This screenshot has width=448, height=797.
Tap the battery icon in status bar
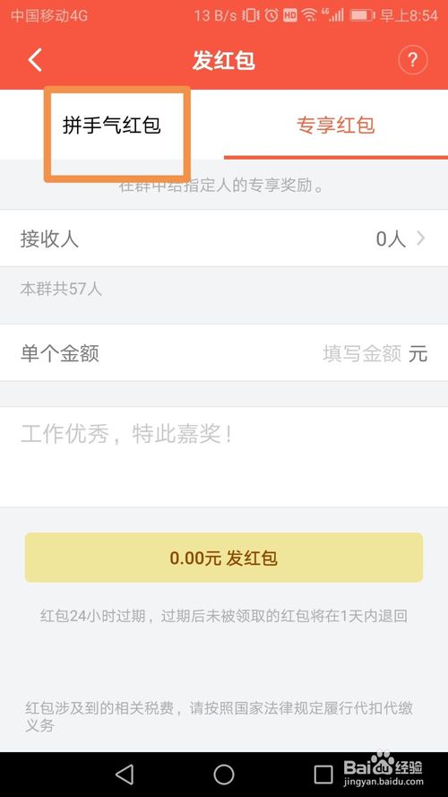pyautogui.click(x=362, y=16)
